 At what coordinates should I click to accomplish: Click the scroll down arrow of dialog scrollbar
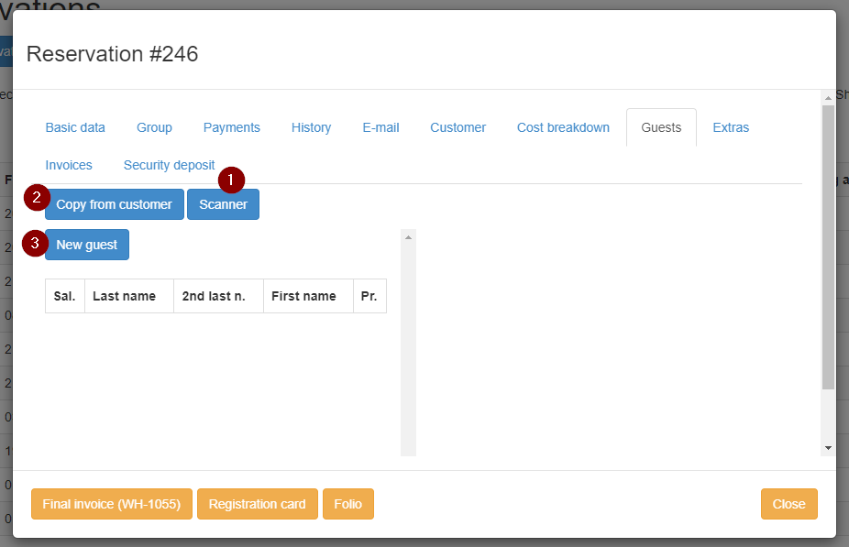tap(828, 447)
